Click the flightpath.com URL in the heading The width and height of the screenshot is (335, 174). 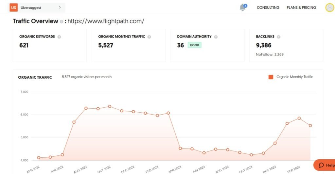[x=106, y=21]
